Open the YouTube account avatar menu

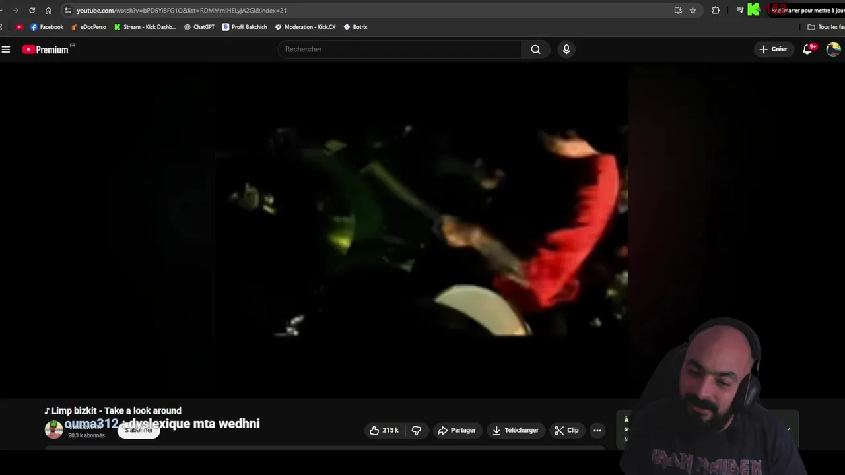click(833, 49)
